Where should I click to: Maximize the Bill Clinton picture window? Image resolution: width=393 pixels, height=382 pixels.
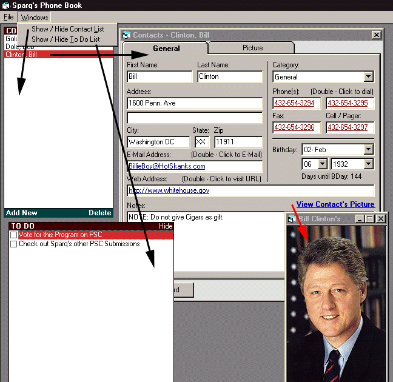point(370,218)
